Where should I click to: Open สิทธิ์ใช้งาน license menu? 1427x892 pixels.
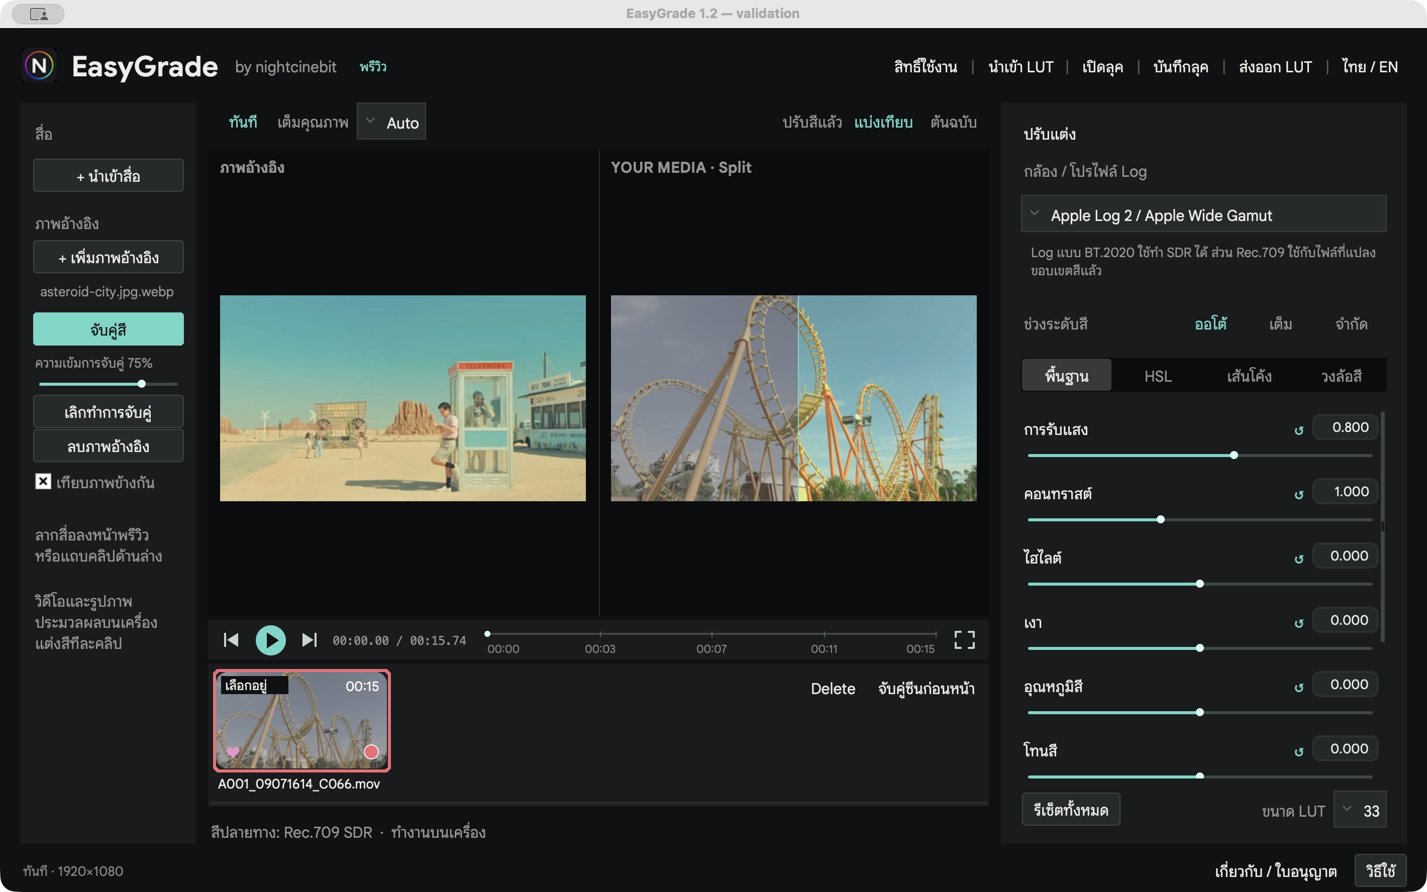click(x=925, y=67)
